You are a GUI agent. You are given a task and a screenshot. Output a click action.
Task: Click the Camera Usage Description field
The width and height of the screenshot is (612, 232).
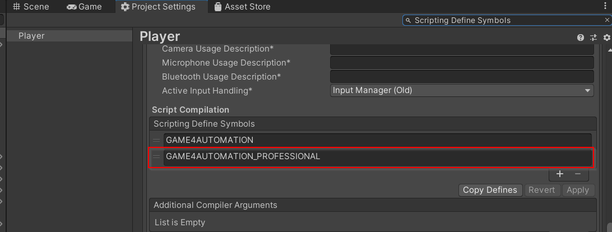coord(462,49)
